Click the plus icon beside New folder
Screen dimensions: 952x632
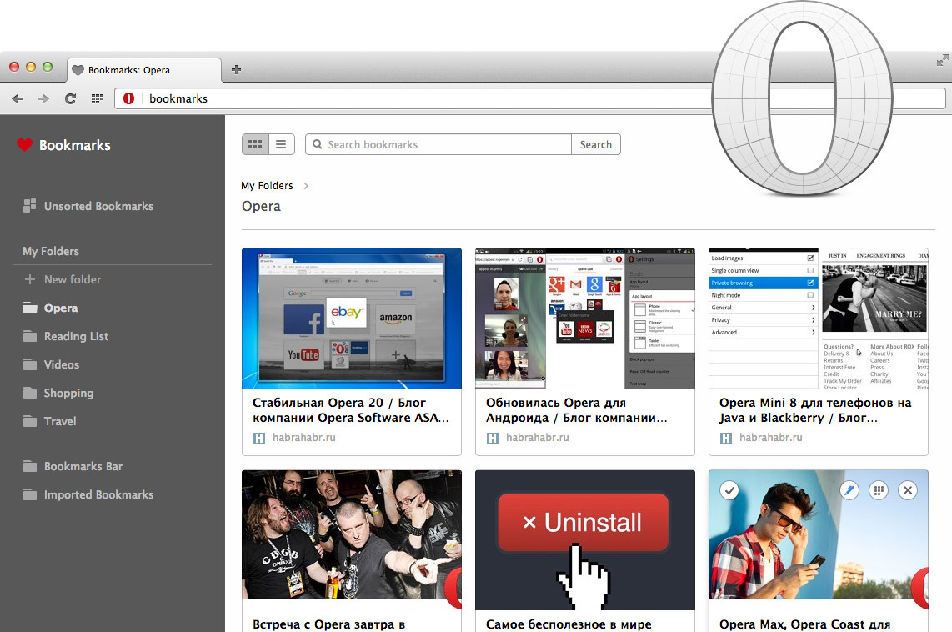pyautogui.click(x=30, y=279)
